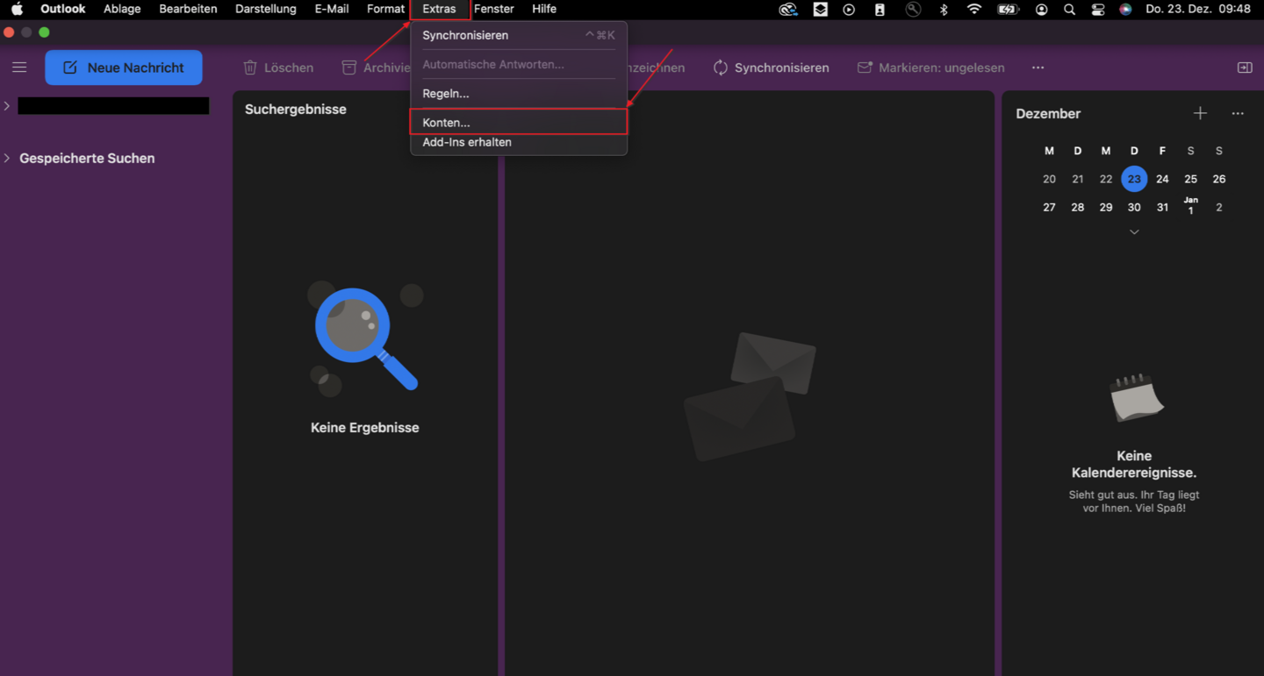Open the Ablage menu
1264x676 pixels.
[122, 9]
